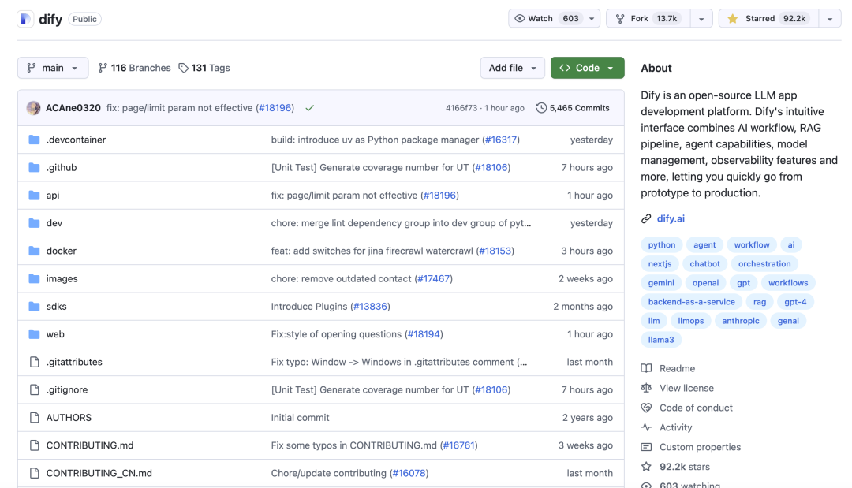Open pull request #16078 link
The height and width of the screenshot is (488, 852).
click(x=409, y=473)
